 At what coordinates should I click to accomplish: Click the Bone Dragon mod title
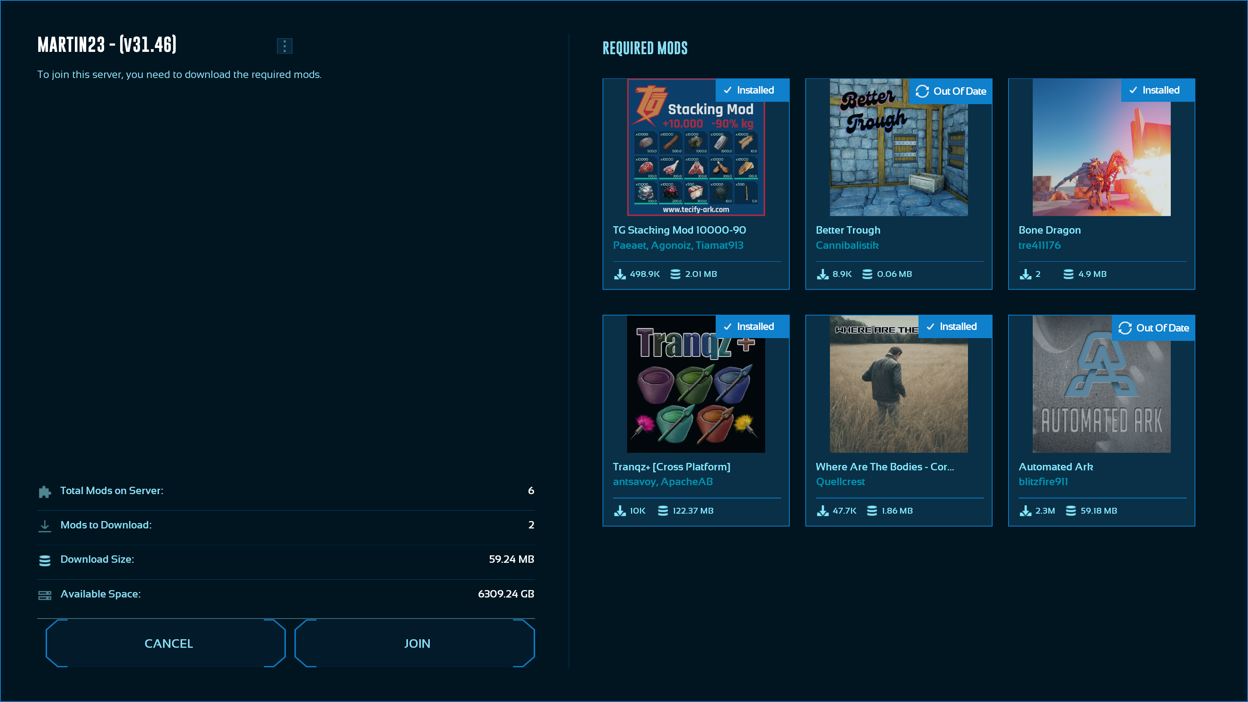click(1049, 230)
